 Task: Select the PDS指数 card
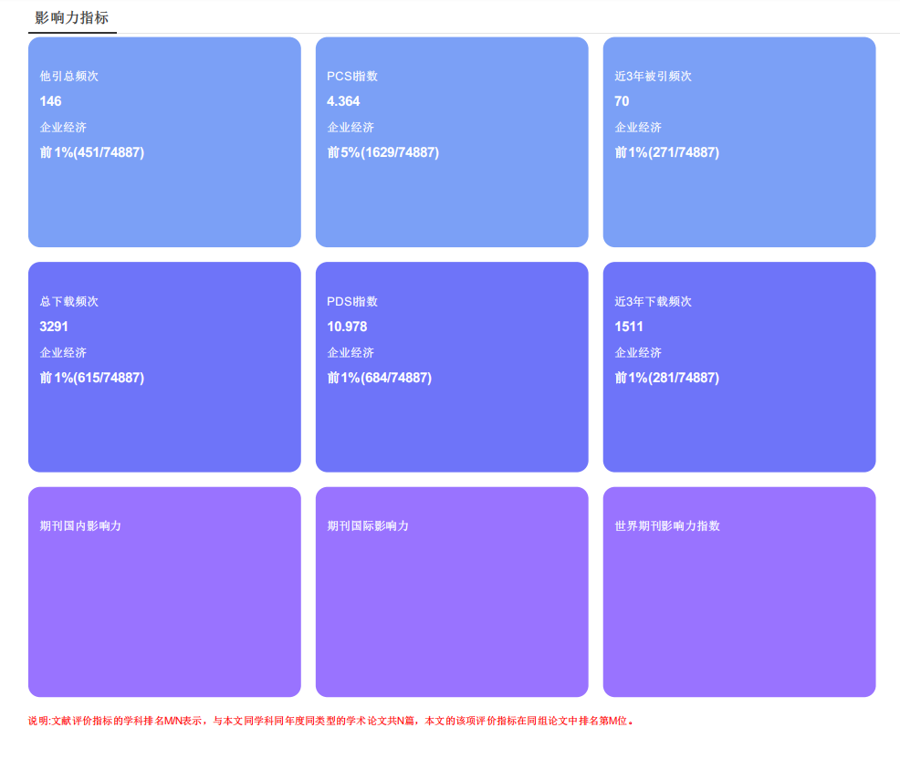(452, 366)
